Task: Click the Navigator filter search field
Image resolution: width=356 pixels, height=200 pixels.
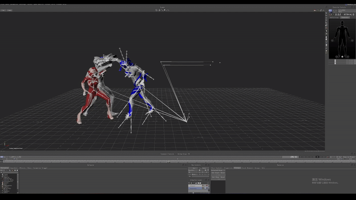Action: point(10,172)
